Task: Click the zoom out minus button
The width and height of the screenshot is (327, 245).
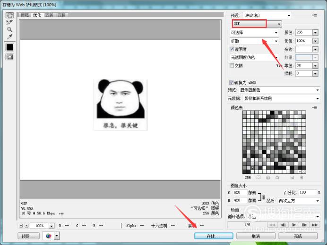Action: pos(21,226)
